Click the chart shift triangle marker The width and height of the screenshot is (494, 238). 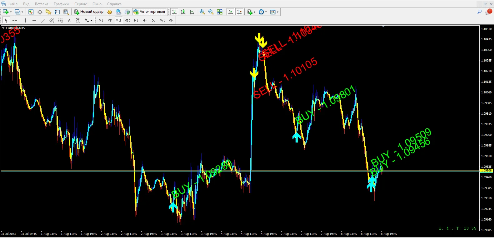click(383, 27)
